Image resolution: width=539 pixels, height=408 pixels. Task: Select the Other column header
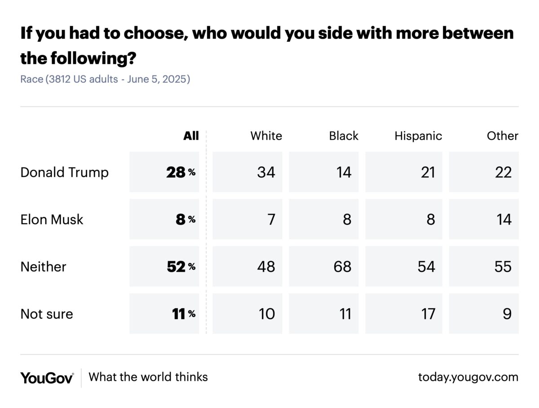(502, 136)
